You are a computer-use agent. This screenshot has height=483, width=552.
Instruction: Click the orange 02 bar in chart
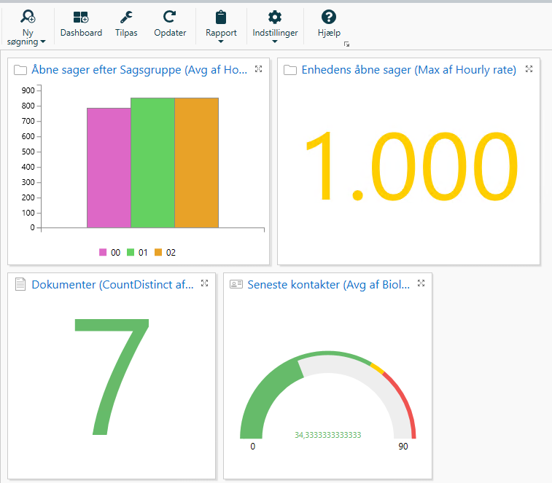(196, 163)
